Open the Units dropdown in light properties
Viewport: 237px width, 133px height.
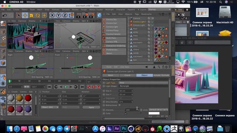tap(158, 110)
